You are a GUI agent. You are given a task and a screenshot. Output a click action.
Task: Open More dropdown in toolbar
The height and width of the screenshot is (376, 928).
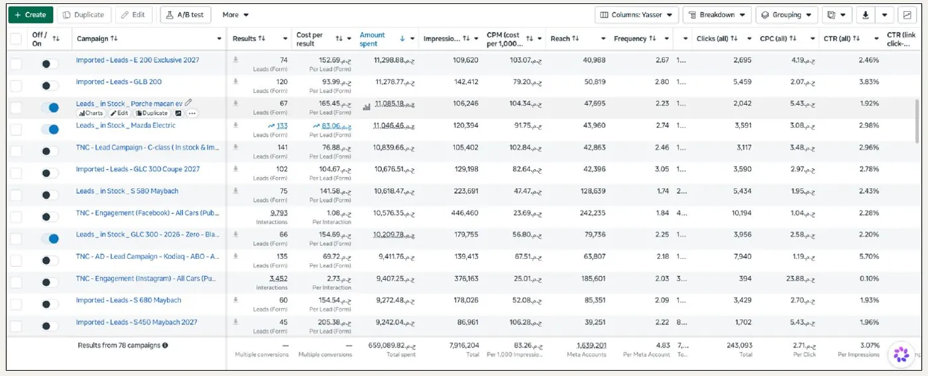(236, 15)
